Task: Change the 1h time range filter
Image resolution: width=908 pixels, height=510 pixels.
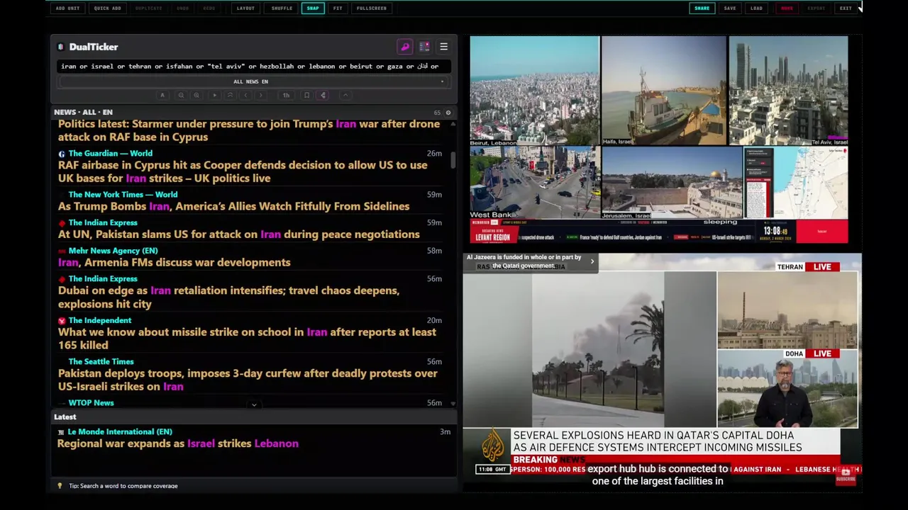Action: (286, 95)
